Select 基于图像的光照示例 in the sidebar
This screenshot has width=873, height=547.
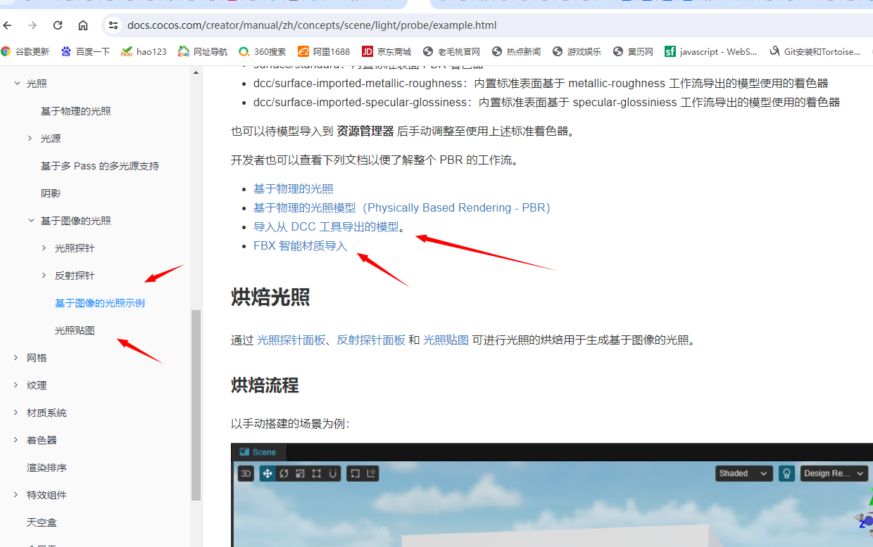pos(100,303)
